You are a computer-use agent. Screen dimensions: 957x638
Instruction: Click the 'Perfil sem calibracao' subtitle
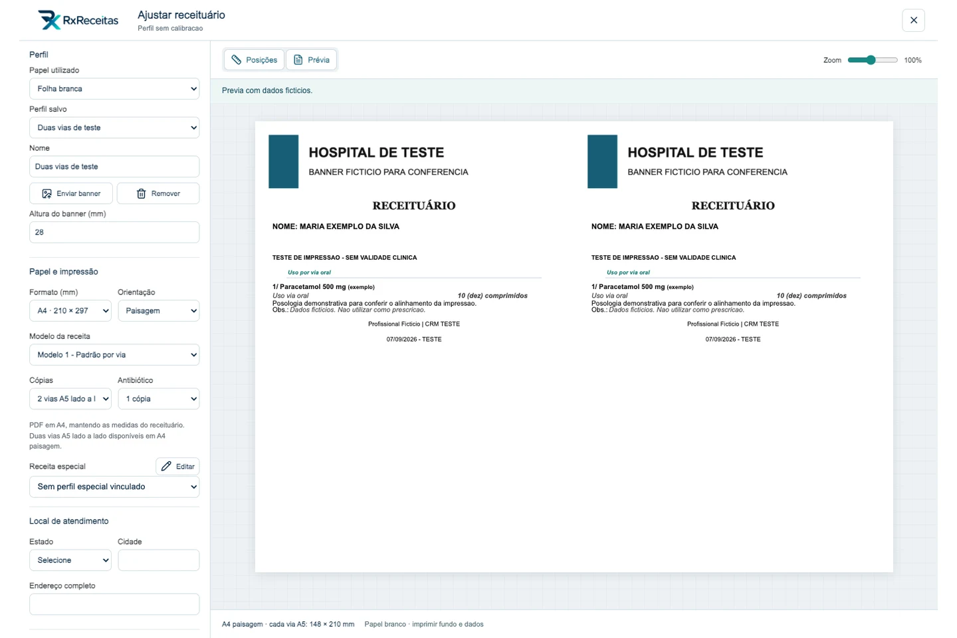170,29
